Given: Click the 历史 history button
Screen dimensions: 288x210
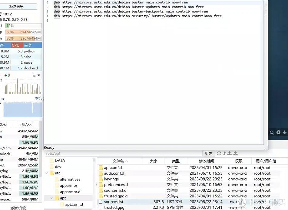Looking at the screenshot, I should (x=208, y=154).
